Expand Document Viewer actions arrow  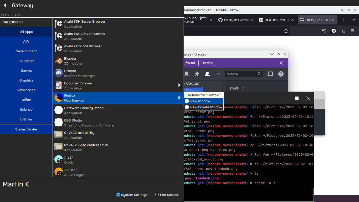click(x=179, y=85)
